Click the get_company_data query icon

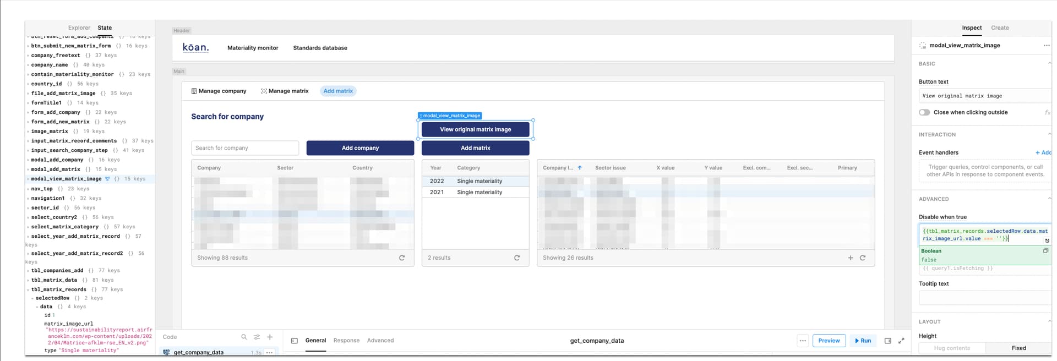point(166,353)
